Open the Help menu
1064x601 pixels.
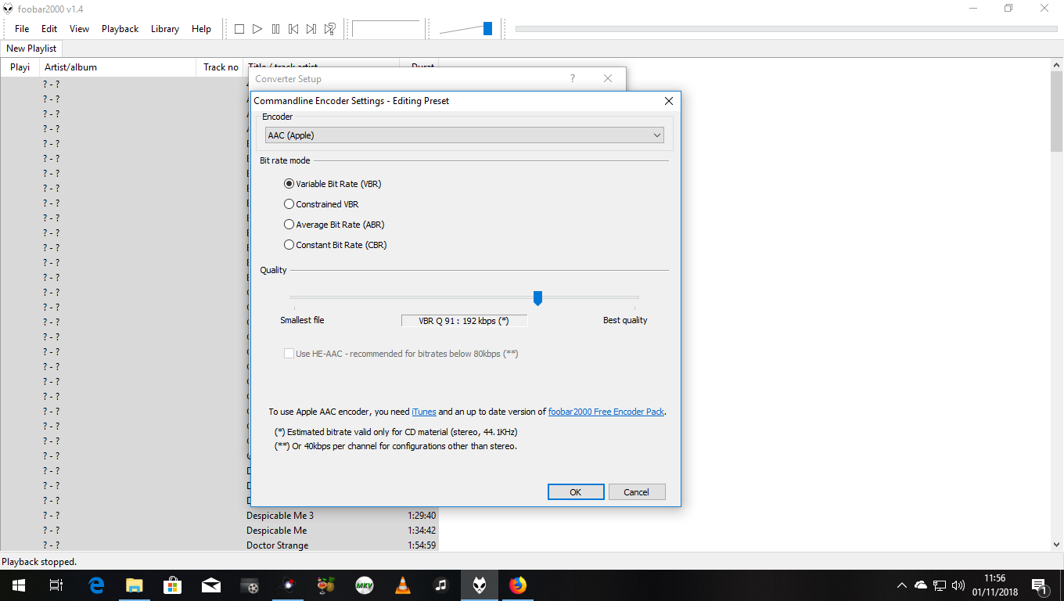(201, 29)
